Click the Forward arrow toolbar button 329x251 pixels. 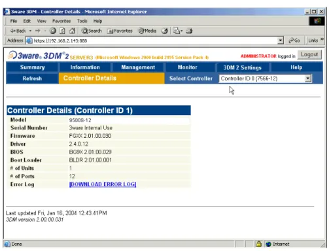click(38, 31)
